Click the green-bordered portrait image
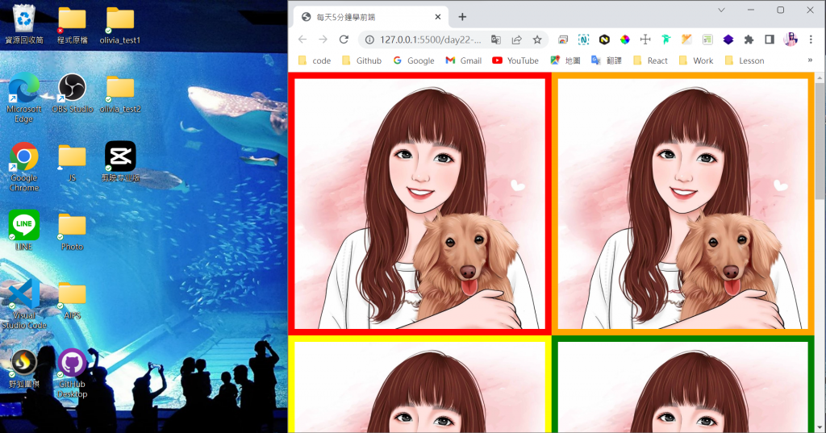 682,385
